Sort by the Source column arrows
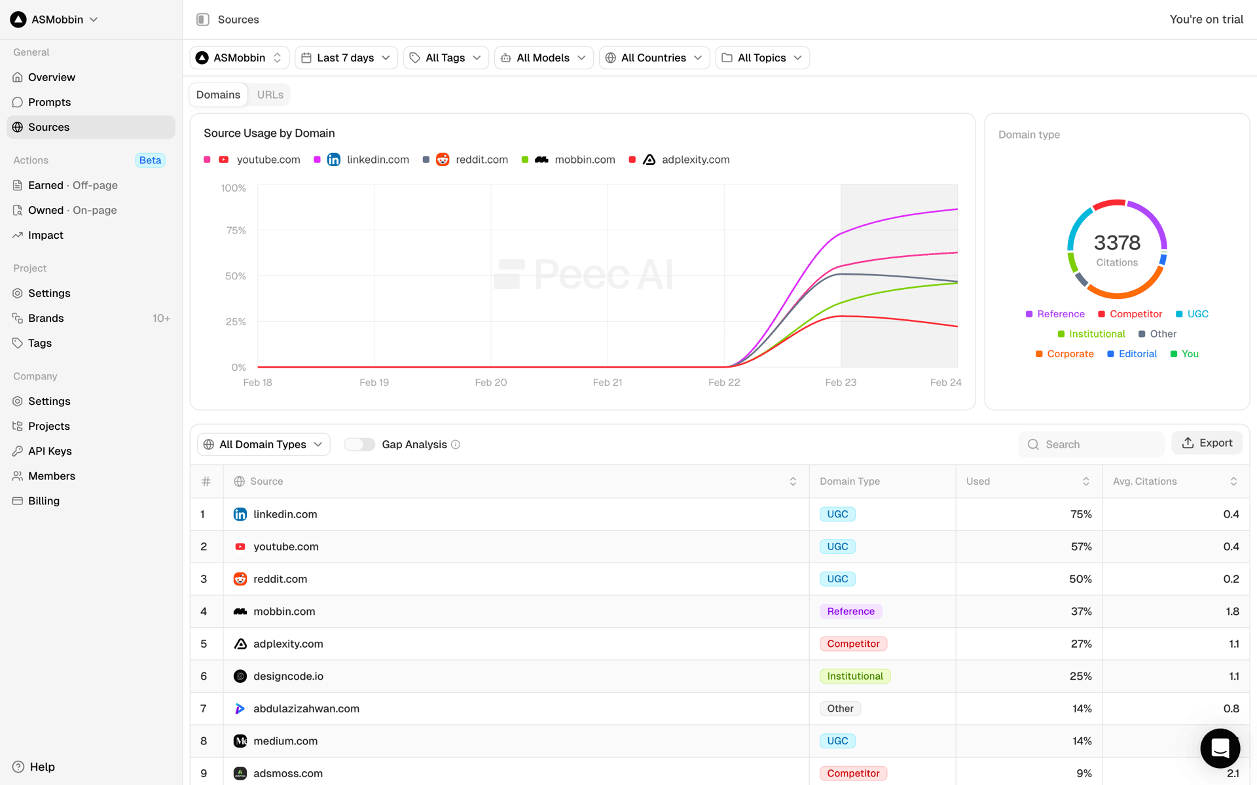 tap(793, 481)
